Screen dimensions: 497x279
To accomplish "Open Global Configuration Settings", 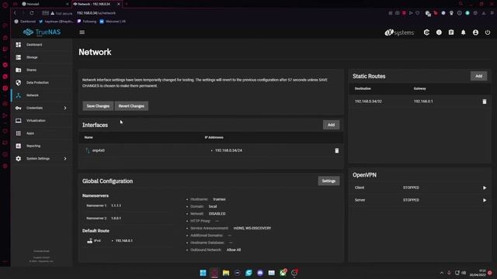I will click(328, 181).
